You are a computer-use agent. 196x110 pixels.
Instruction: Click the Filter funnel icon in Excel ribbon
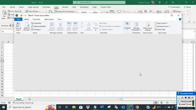(x=119, y=12)
